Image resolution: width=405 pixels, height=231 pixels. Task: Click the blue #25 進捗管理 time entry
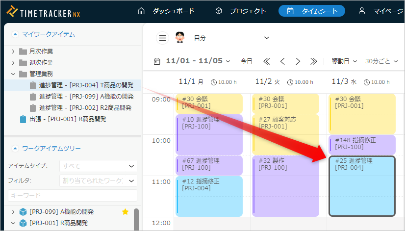coord(362,186)
